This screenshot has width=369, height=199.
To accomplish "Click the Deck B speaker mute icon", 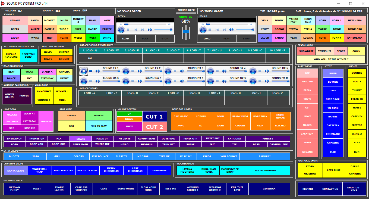I will pyautogui.click(x=231, y=30).
